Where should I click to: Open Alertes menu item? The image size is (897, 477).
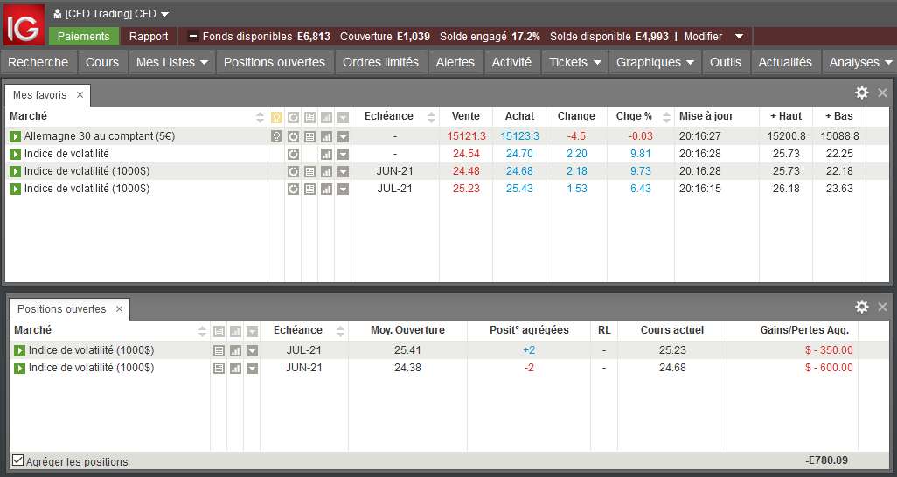tap(455, 62)
